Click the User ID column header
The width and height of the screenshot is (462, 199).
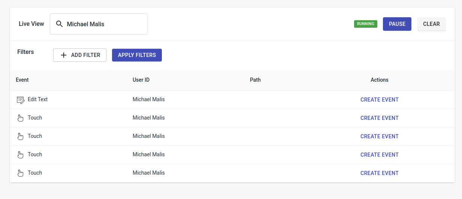pos(141,80)
